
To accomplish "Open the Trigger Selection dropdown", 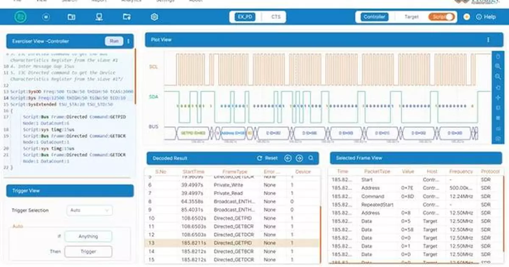I will tap(89, 210).
